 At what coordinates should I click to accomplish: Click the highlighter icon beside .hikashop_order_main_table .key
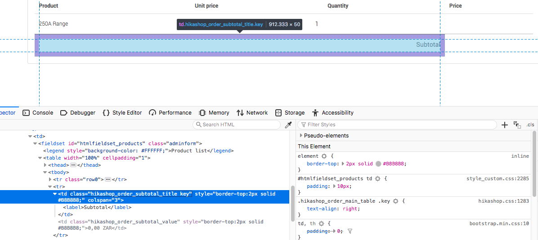click(x=395, y=201)
